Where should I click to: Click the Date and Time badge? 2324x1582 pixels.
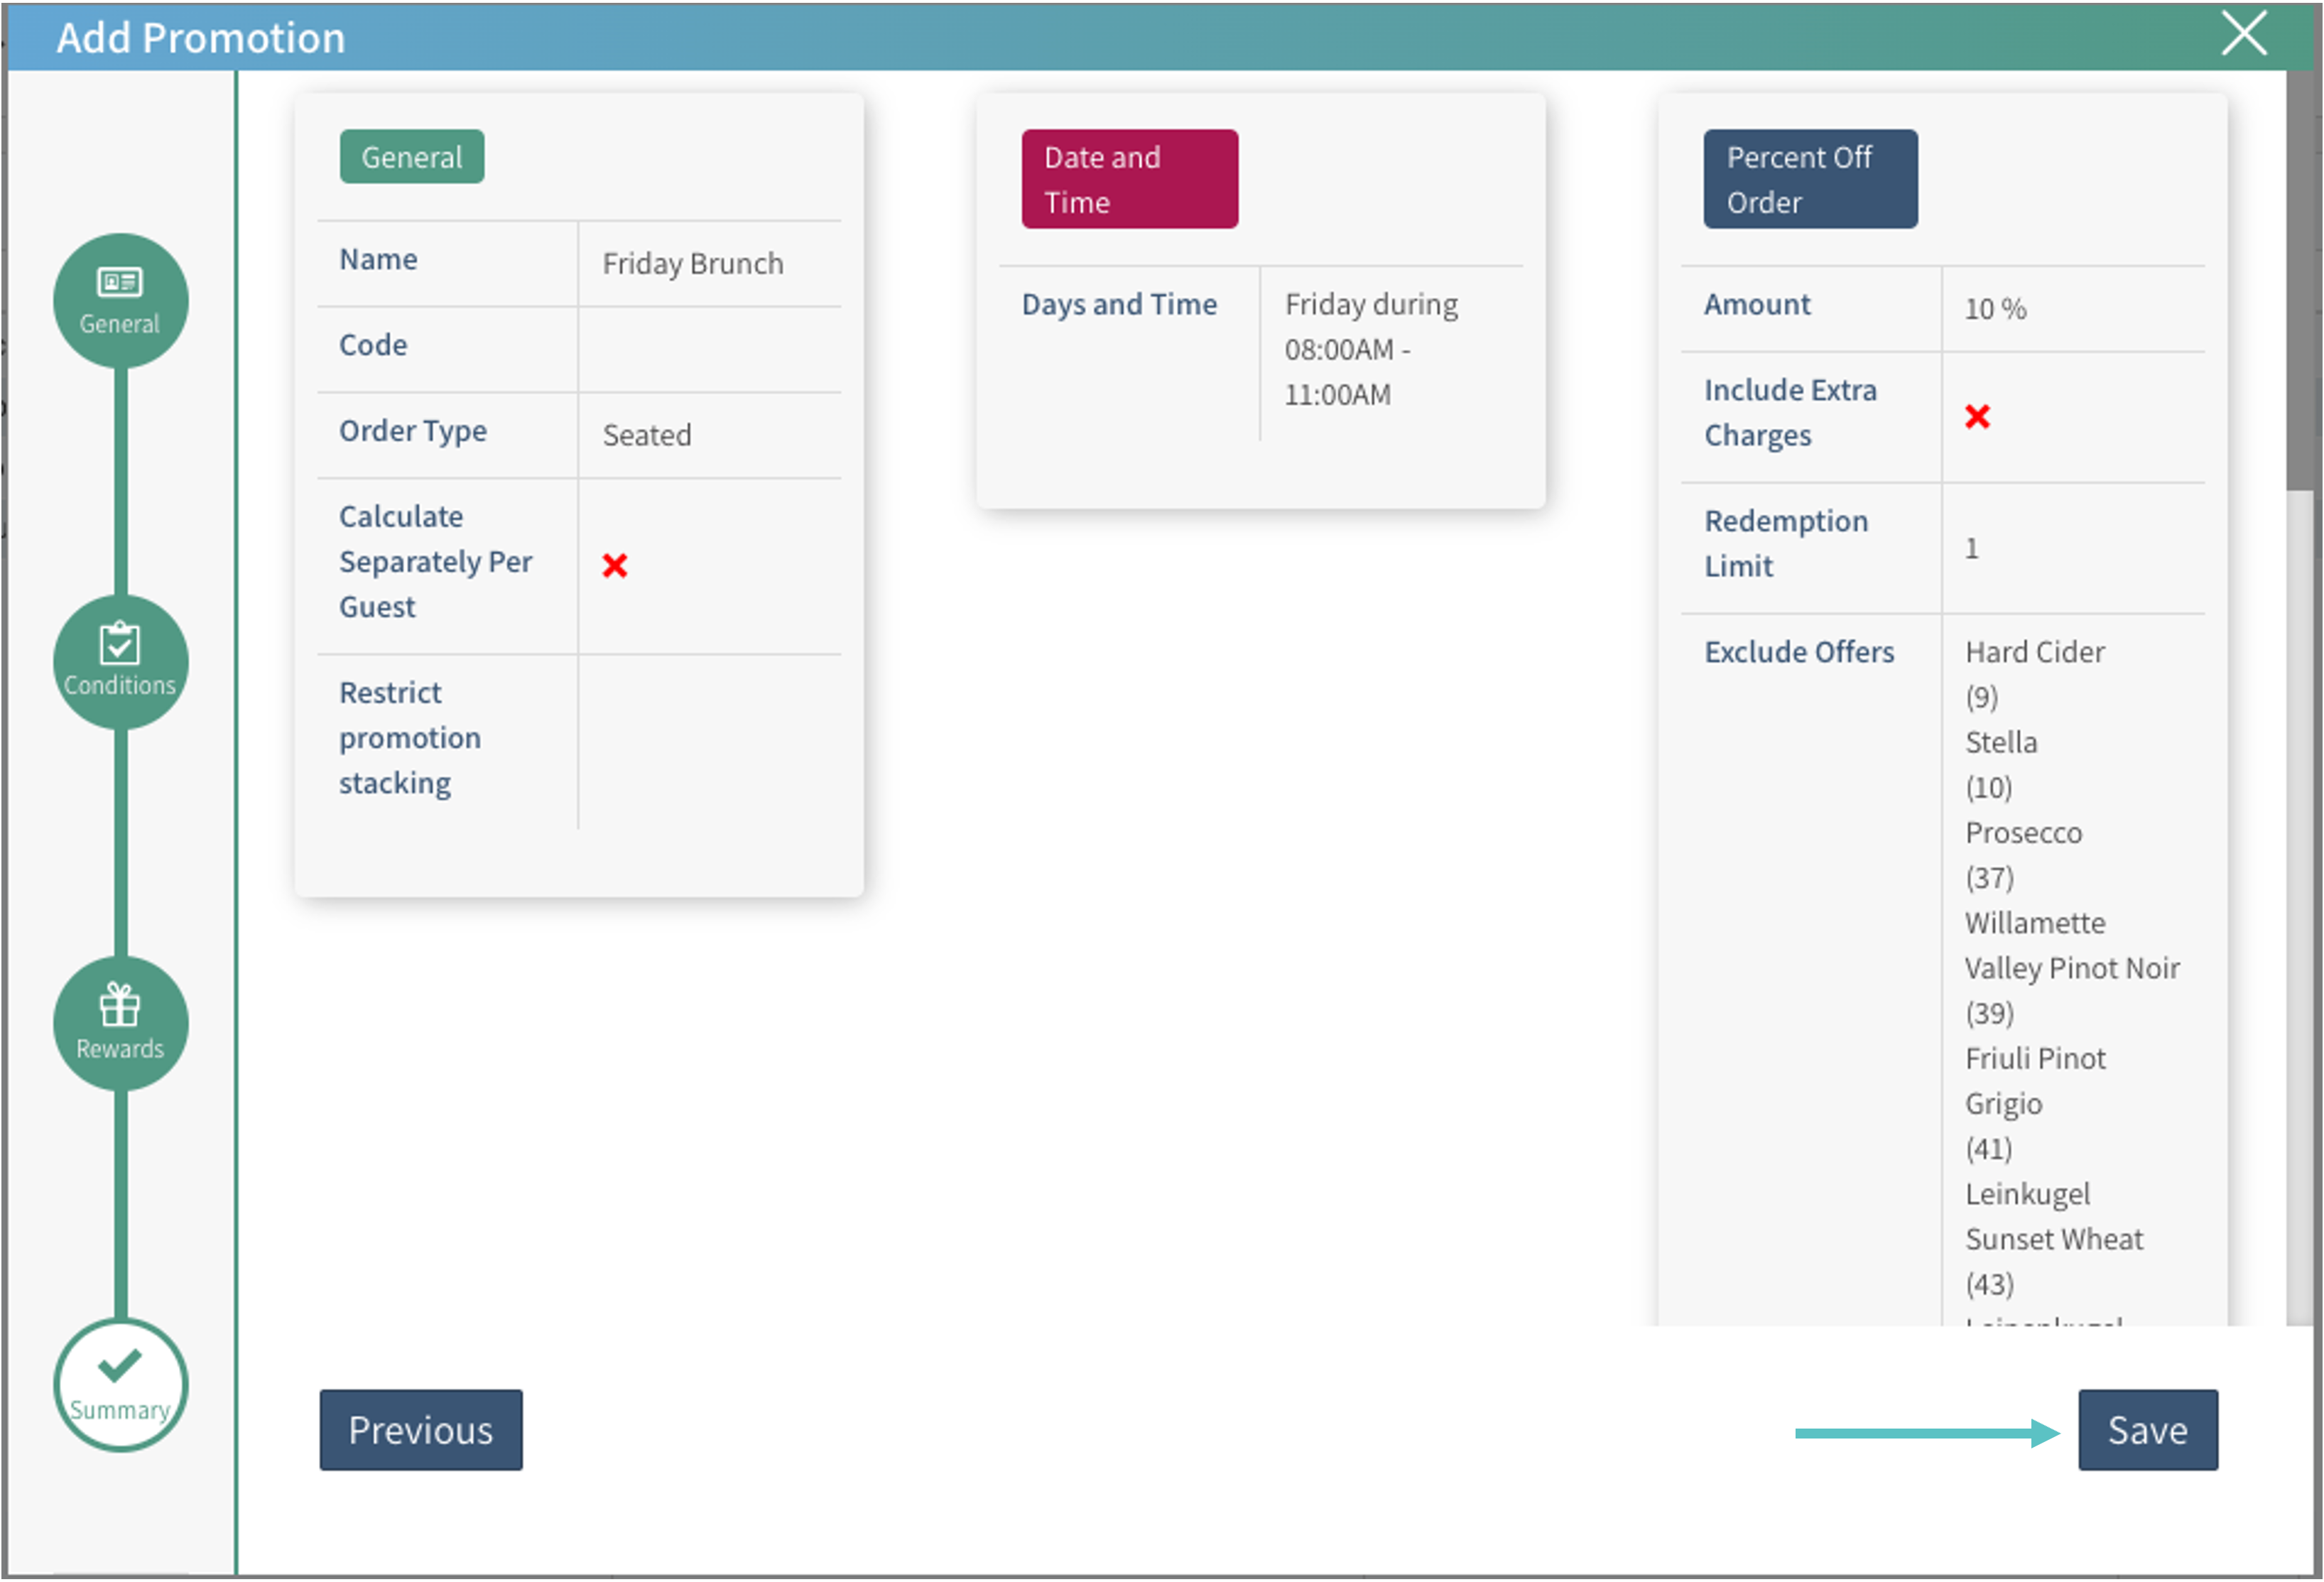coord(1129,179)
